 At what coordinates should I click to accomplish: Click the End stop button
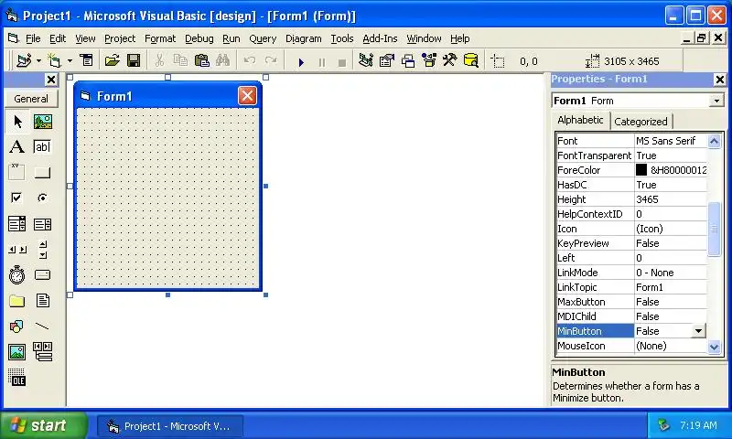coord(342,61)
